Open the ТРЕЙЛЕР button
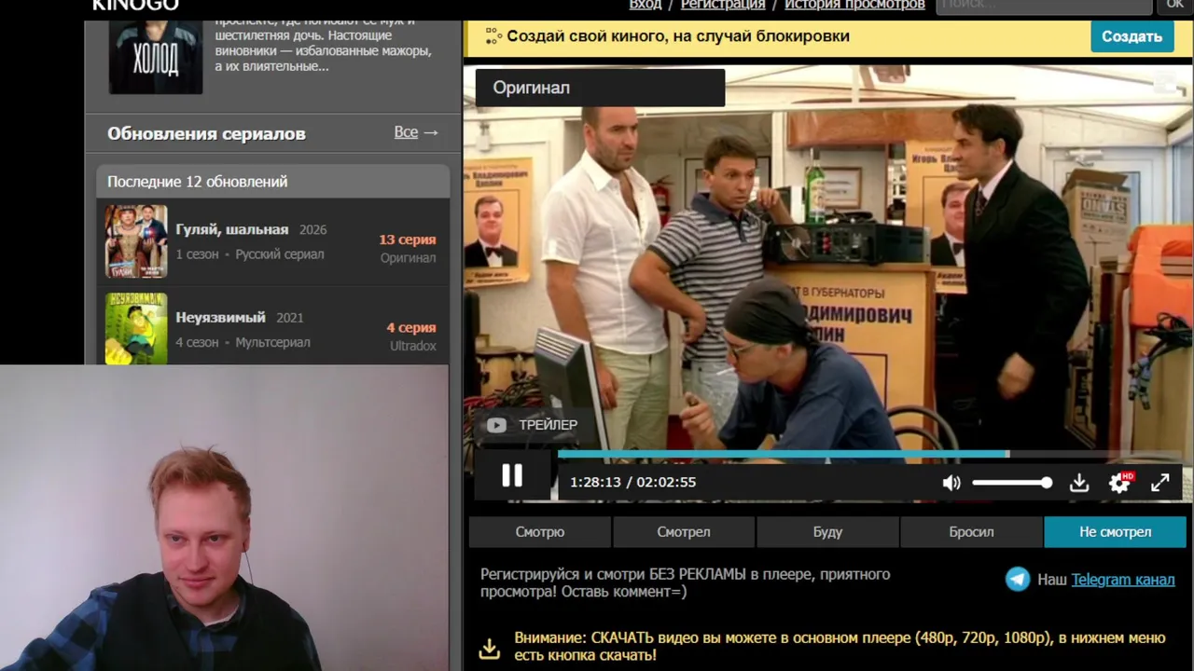1194x671 pixels. (x=533, y=425)
